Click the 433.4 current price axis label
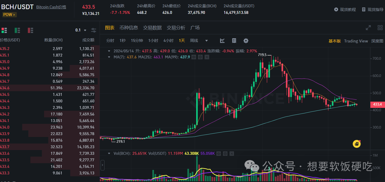The height and width of the screenshot is (182, 385). [377, 104]
